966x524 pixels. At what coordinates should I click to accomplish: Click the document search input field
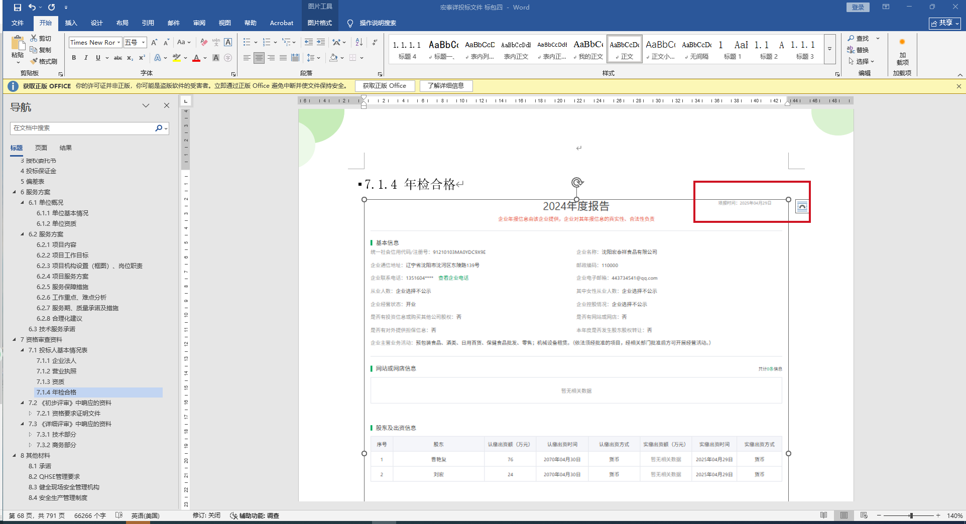tap(83, 128)
